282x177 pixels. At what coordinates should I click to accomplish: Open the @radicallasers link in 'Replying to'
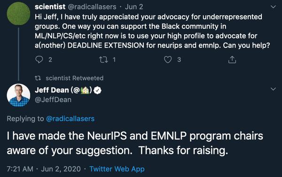[70, 119]
